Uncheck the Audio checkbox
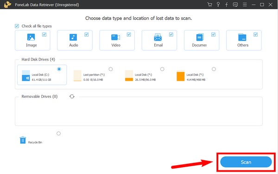Screen dimensions: 278x174 click(x=86, y=35)
